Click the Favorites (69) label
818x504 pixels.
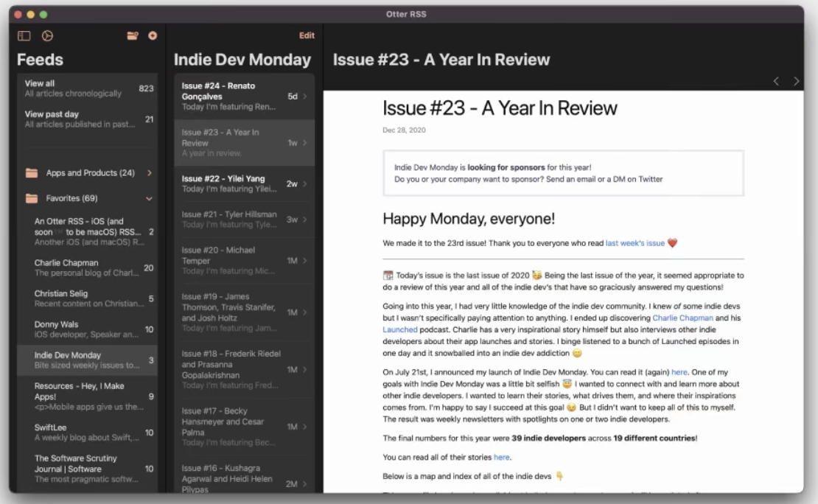(x=71, y=198)
